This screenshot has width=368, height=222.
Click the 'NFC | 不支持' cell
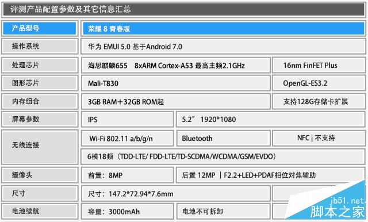319,138
